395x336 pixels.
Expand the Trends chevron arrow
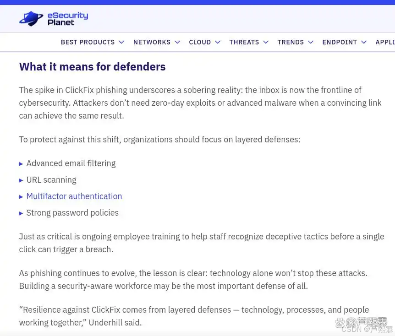click(311, 42)
